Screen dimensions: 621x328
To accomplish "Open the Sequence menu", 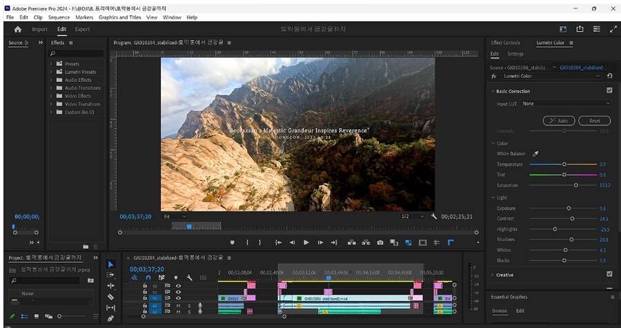I will point(59,17).
